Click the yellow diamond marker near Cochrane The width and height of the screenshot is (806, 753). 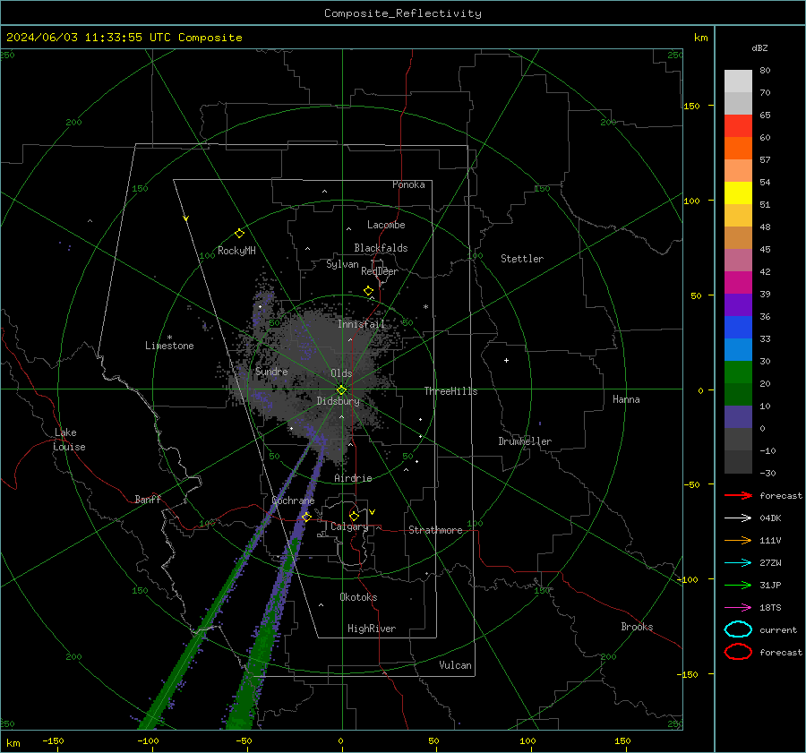(x=307, y=517)
